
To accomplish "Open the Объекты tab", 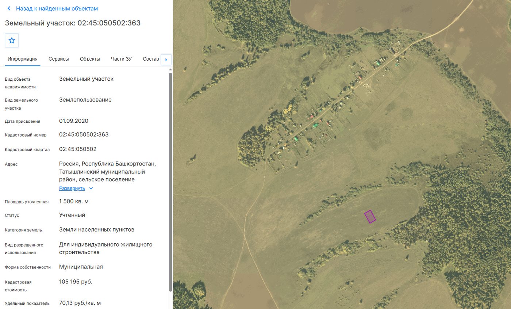I will pyautogui.click(x=90, y=59).
